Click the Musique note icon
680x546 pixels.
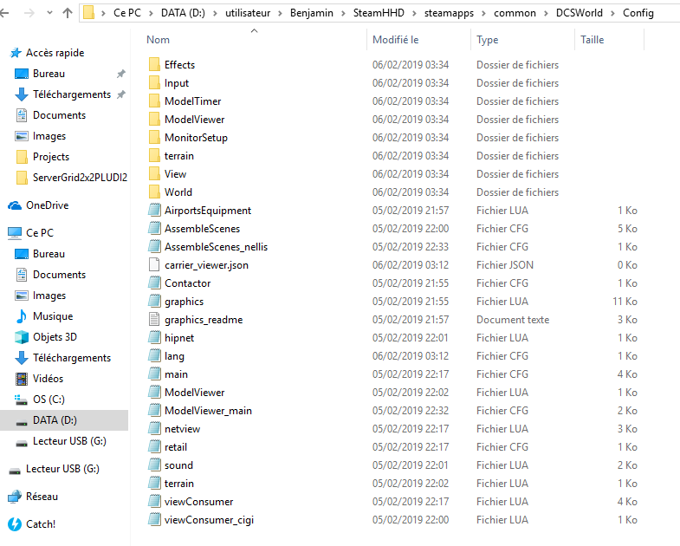22,316
